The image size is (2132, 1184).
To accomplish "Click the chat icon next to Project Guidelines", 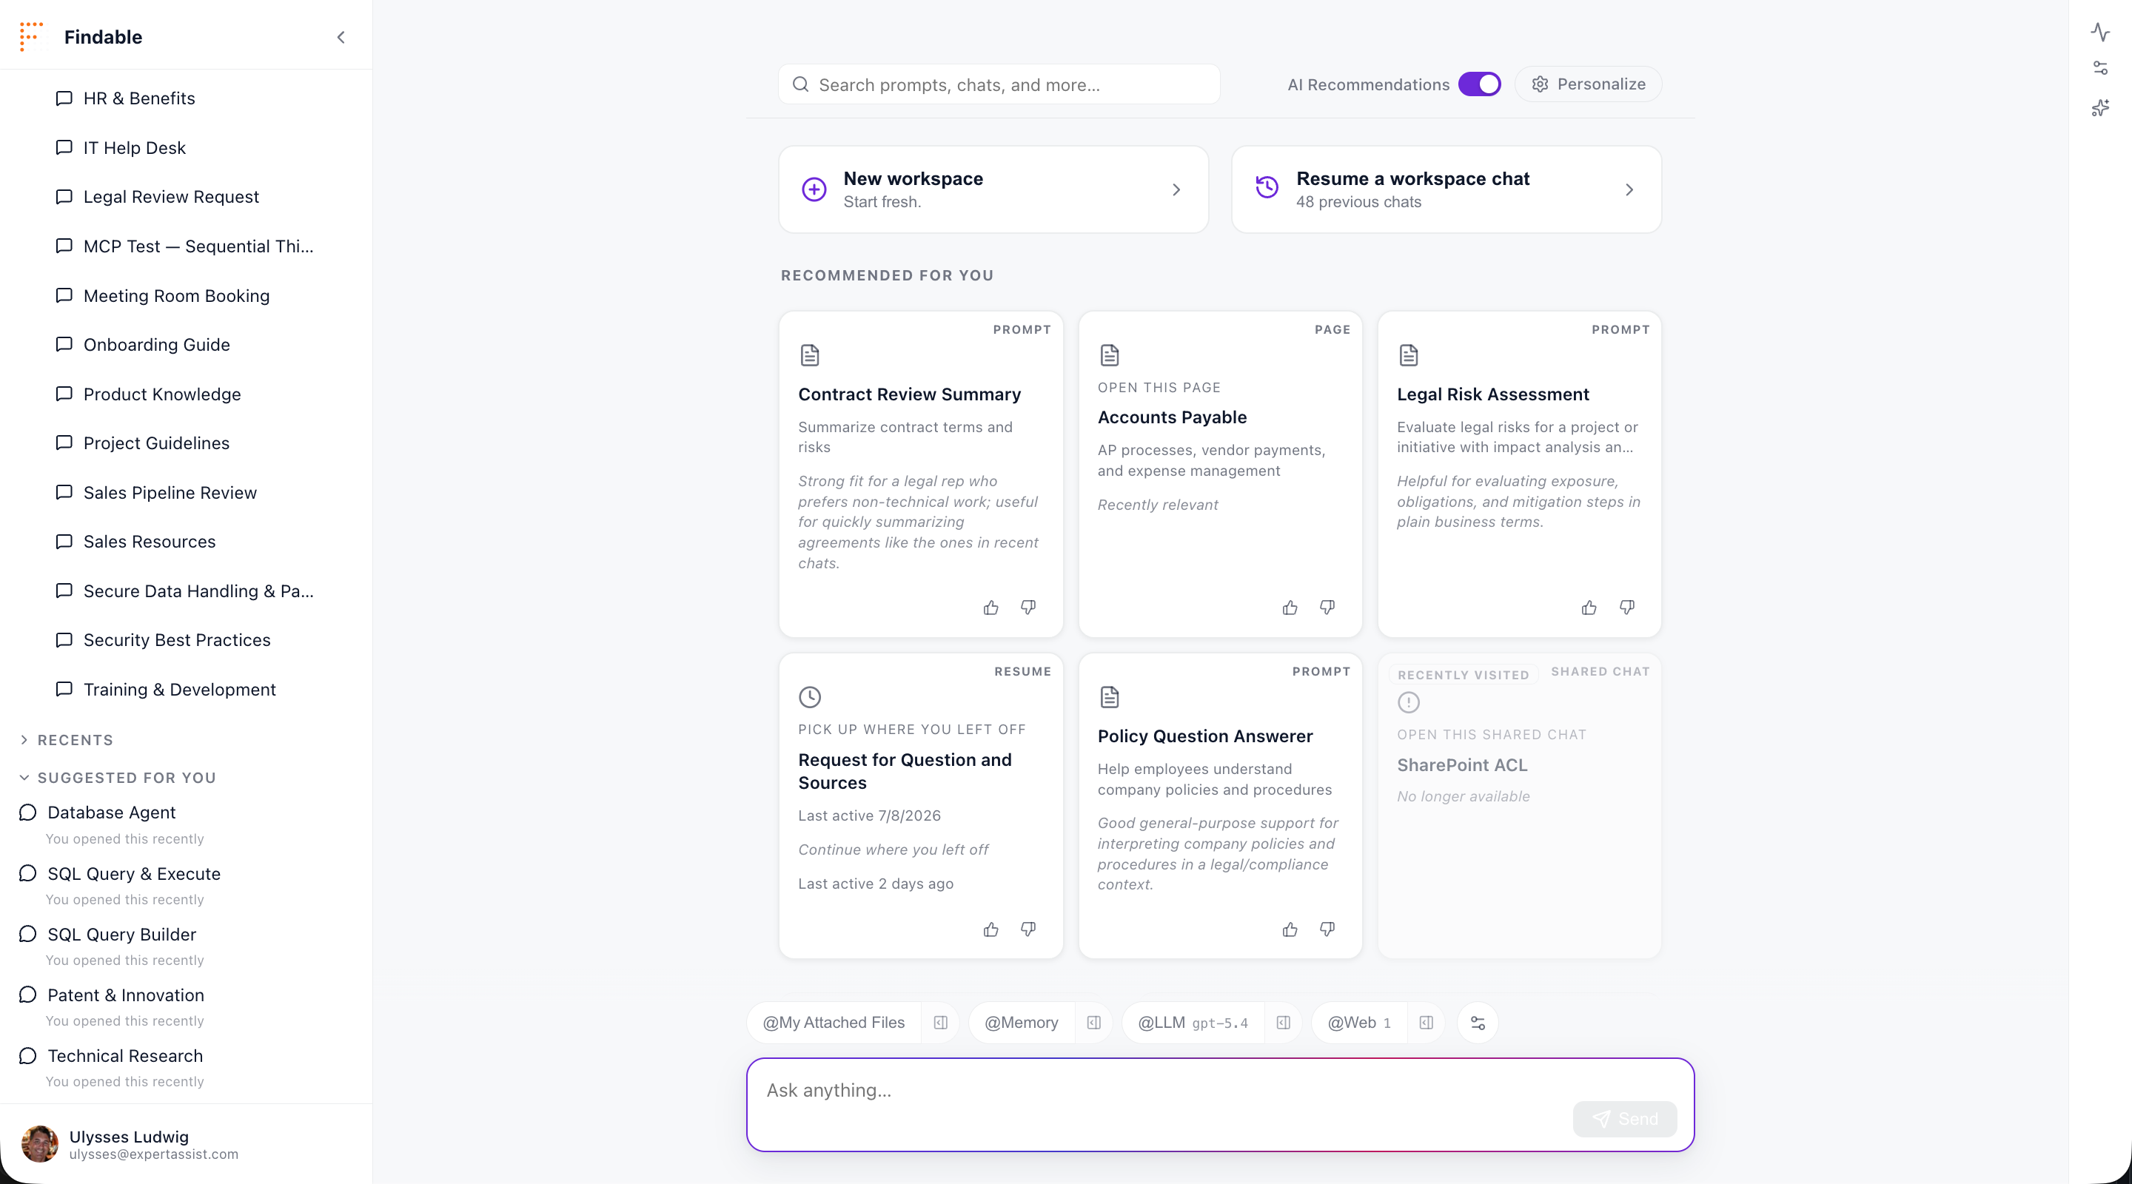I will tap(64, 443).
